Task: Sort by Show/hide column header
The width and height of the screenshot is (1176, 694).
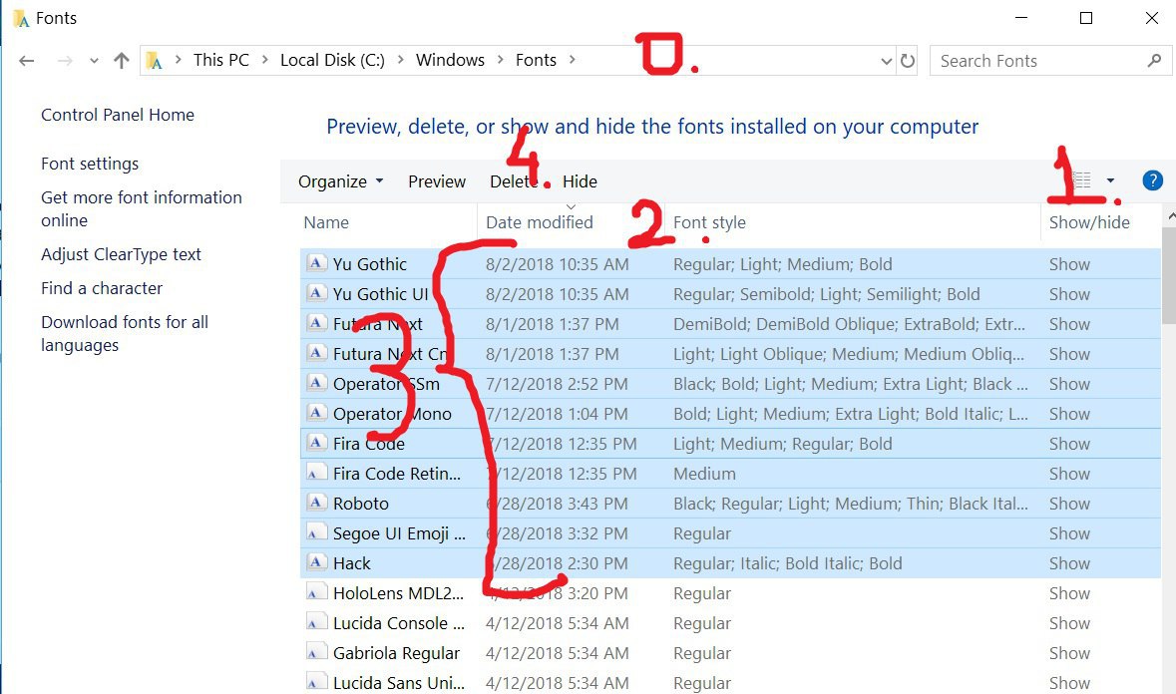Action: [x=1089, y=222]
